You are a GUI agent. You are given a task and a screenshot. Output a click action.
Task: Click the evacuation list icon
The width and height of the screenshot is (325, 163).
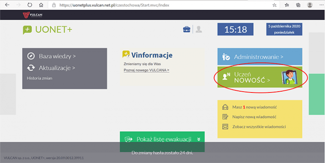tap(129, 139)
